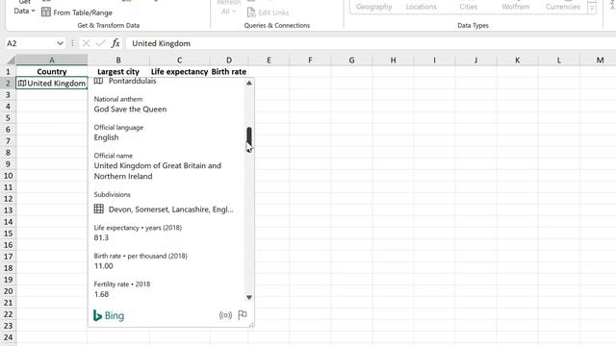
Task: Select the Wolfram data type
Action: (516, 7)
